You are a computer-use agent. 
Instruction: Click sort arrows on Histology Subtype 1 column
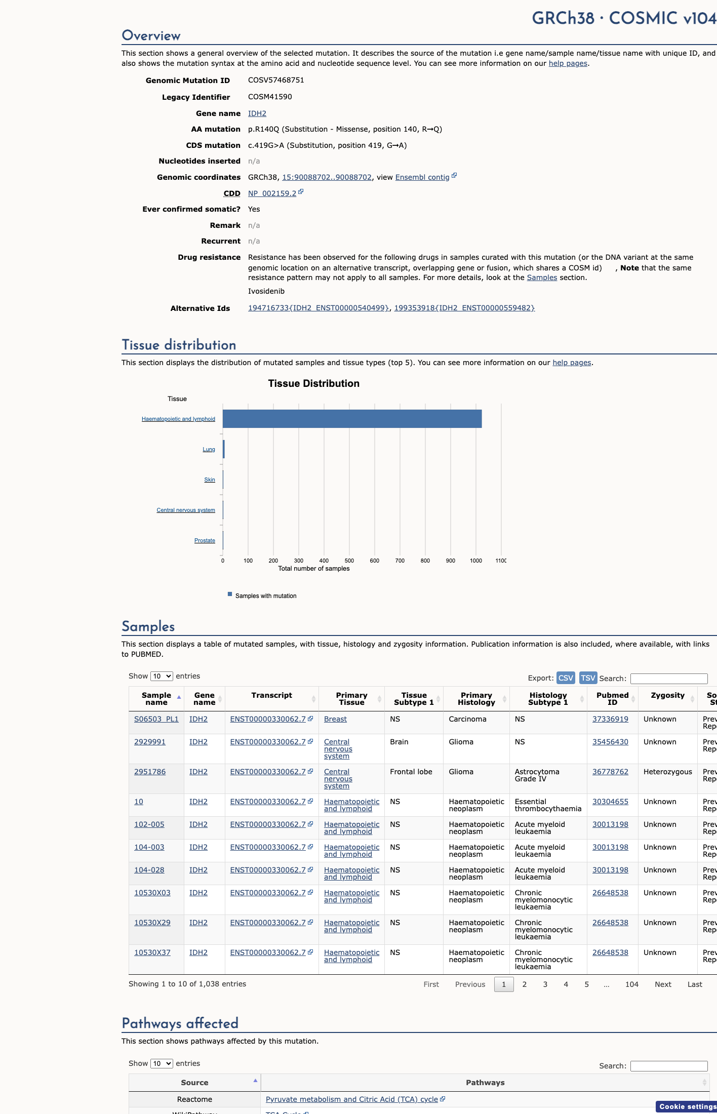[582, 699]
